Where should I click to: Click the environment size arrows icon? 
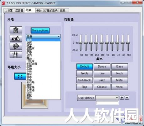pyautogui.click(x=20, y=76)
